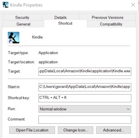The width and height of the screenshot is (139, 138).
Task: Select the Normal window combo box
Action: tap(85, 109)
